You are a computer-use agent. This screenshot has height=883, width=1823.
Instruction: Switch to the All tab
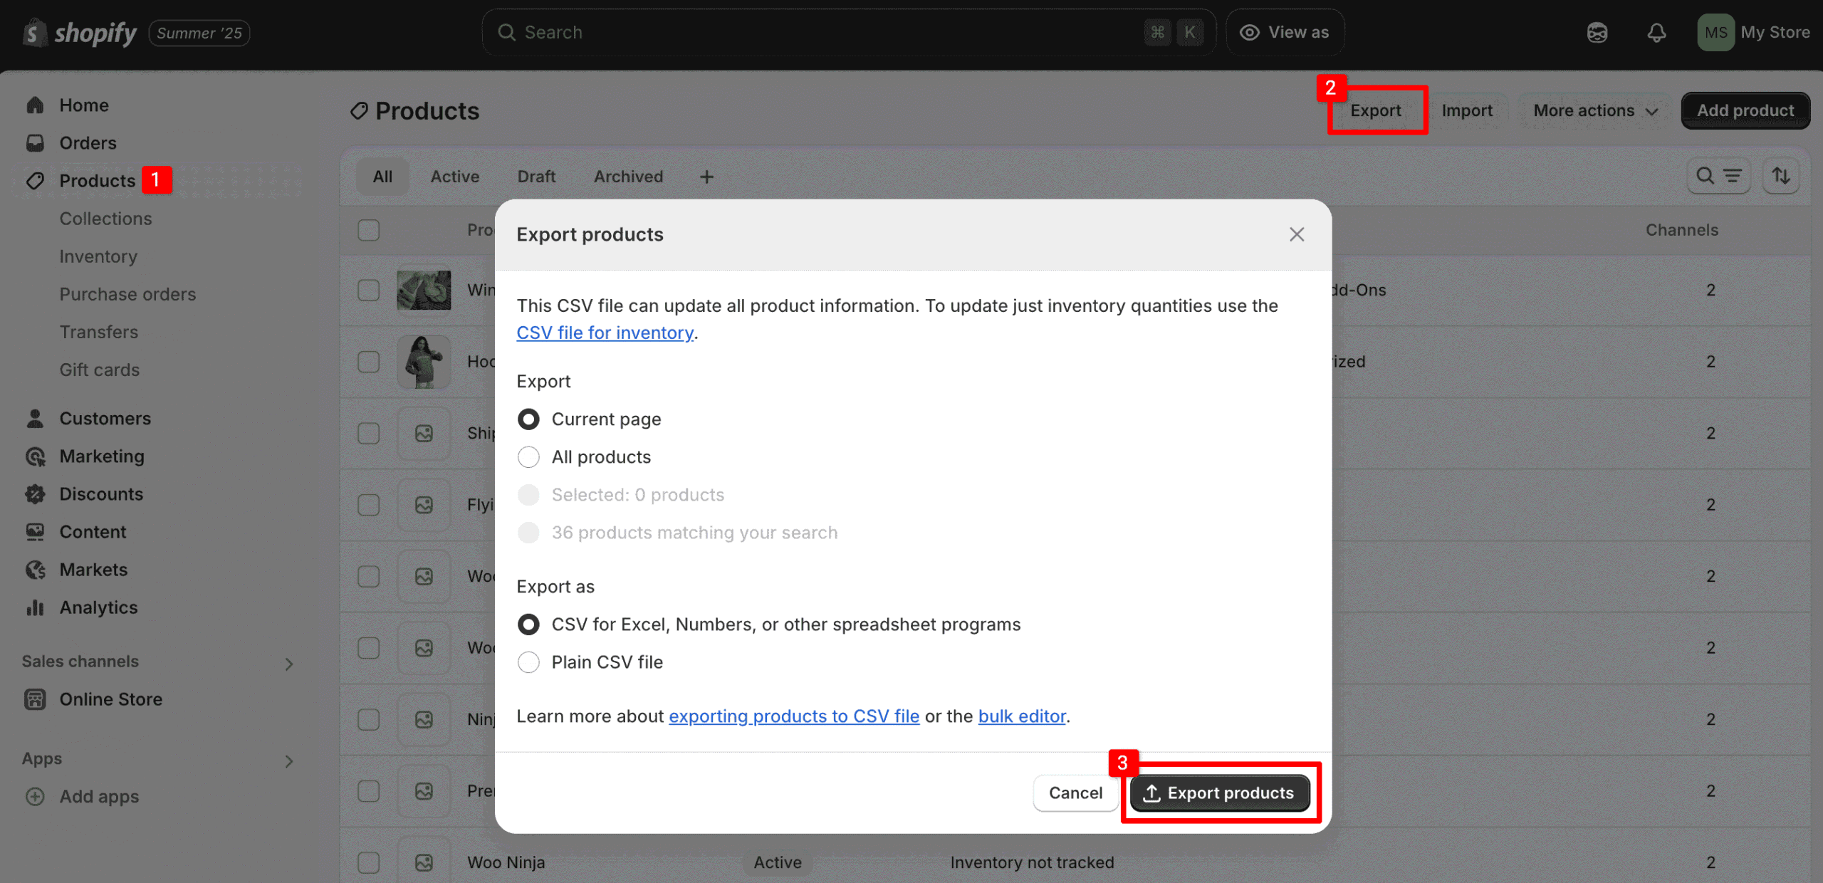coord(382,177)
